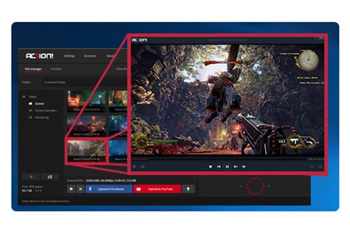Jump to previous video in player
350x232 pixels.
219,167
